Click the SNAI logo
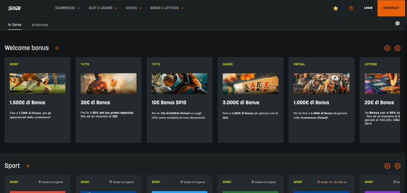The width and height of the screenshot is (407, 193). (14, 8)
